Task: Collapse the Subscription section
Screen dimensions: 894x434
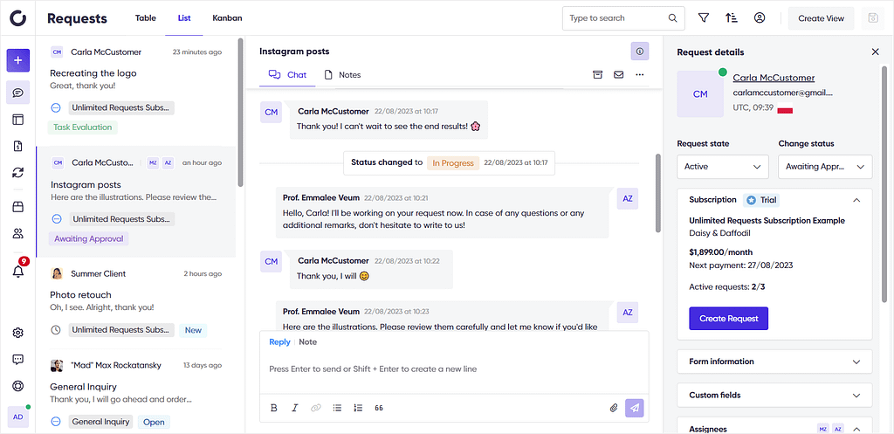Action: click(x=856, y=200)
